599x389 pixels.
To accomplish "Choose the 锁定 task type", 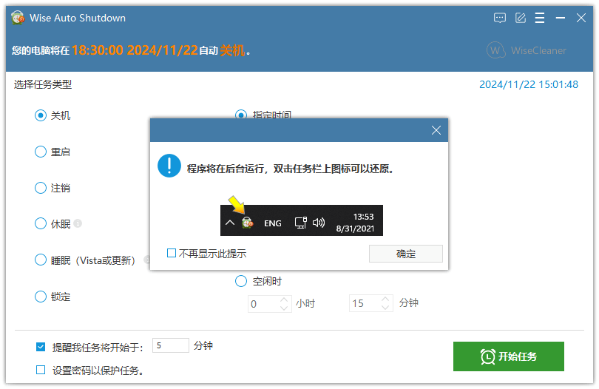I will [41, 297].
